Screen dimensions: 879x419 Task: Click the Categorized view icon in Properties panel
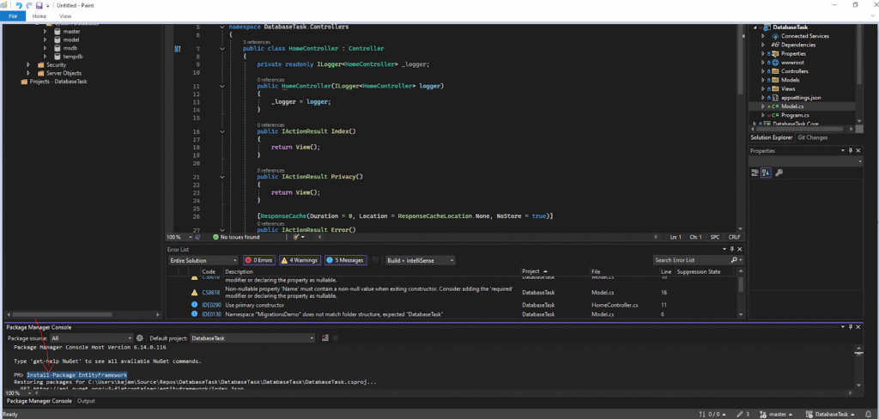(755, 173)
